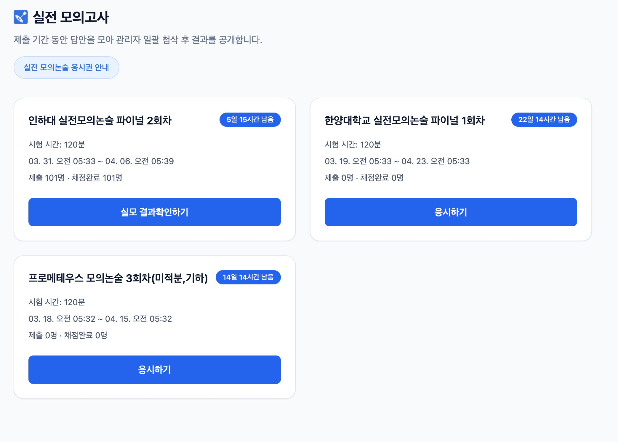The height and width of the screenshot is (442, 618).
Task: Click 시험 시간: 120분 on 한양대학교 card
Action: point(353,145)
